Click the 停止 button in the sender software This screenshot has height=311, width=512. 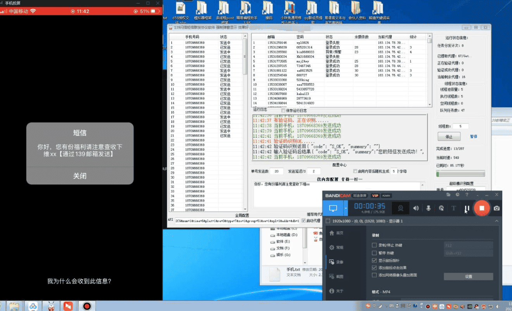pos(449,136)
